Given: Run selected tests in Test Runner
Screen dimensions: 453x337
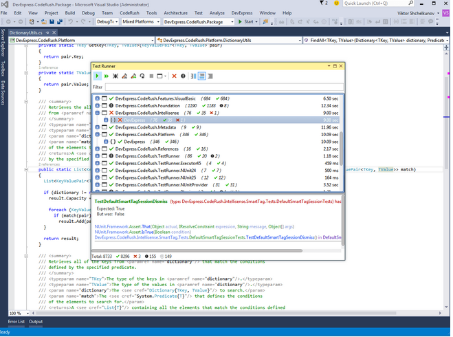Looking at the screenshot, I should click(x=98, y=76).
